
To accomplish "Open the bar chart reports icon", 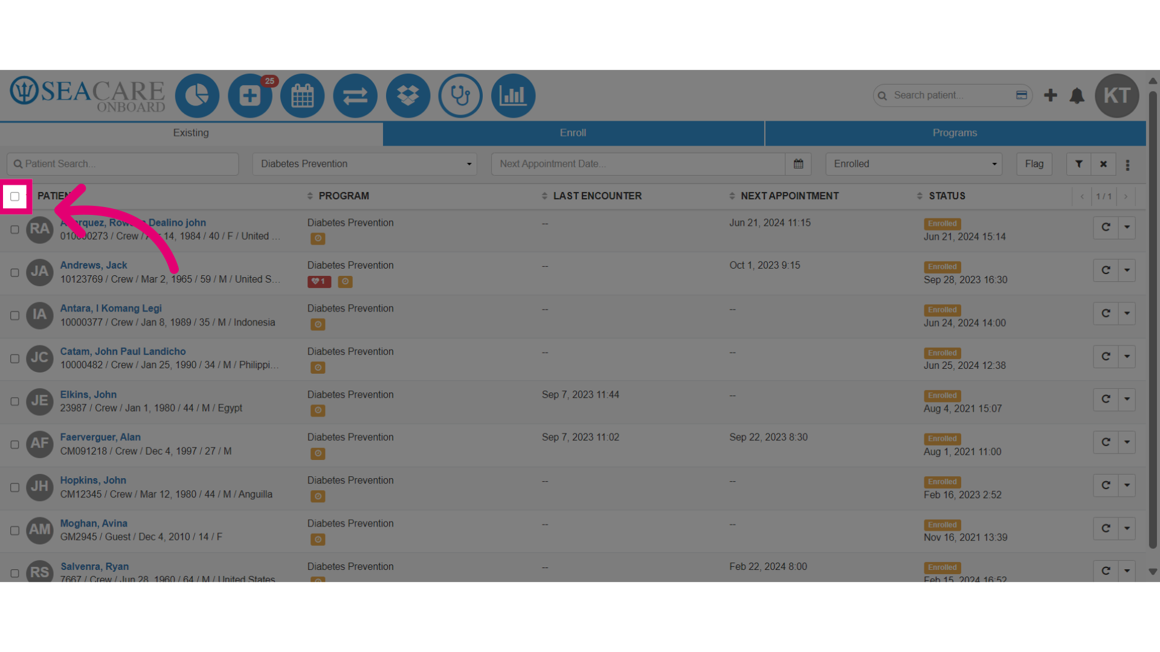I will (513, 95).
